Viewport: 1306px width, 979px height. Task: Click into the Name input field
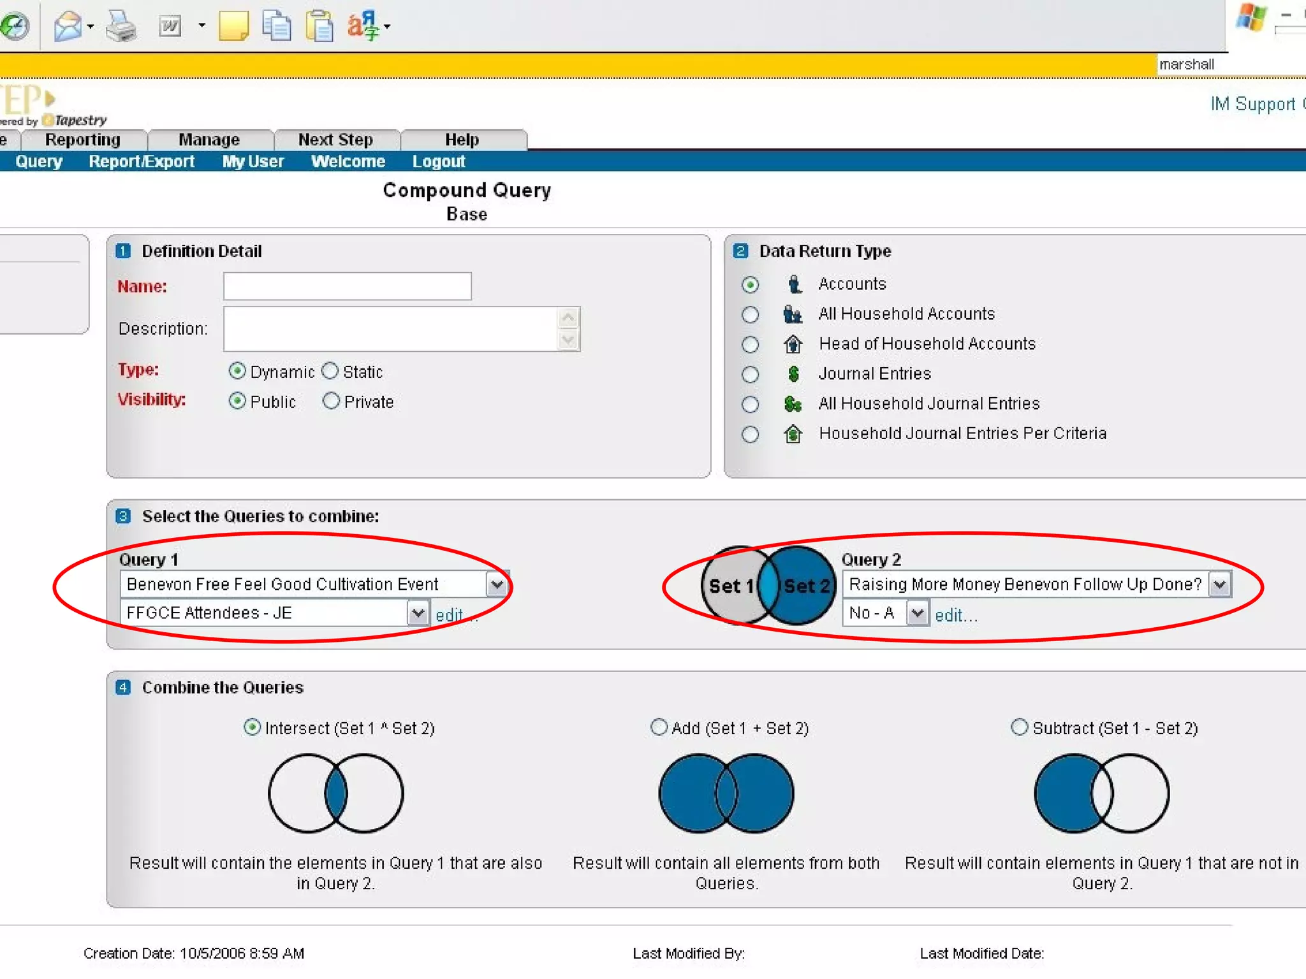point(348,286)
